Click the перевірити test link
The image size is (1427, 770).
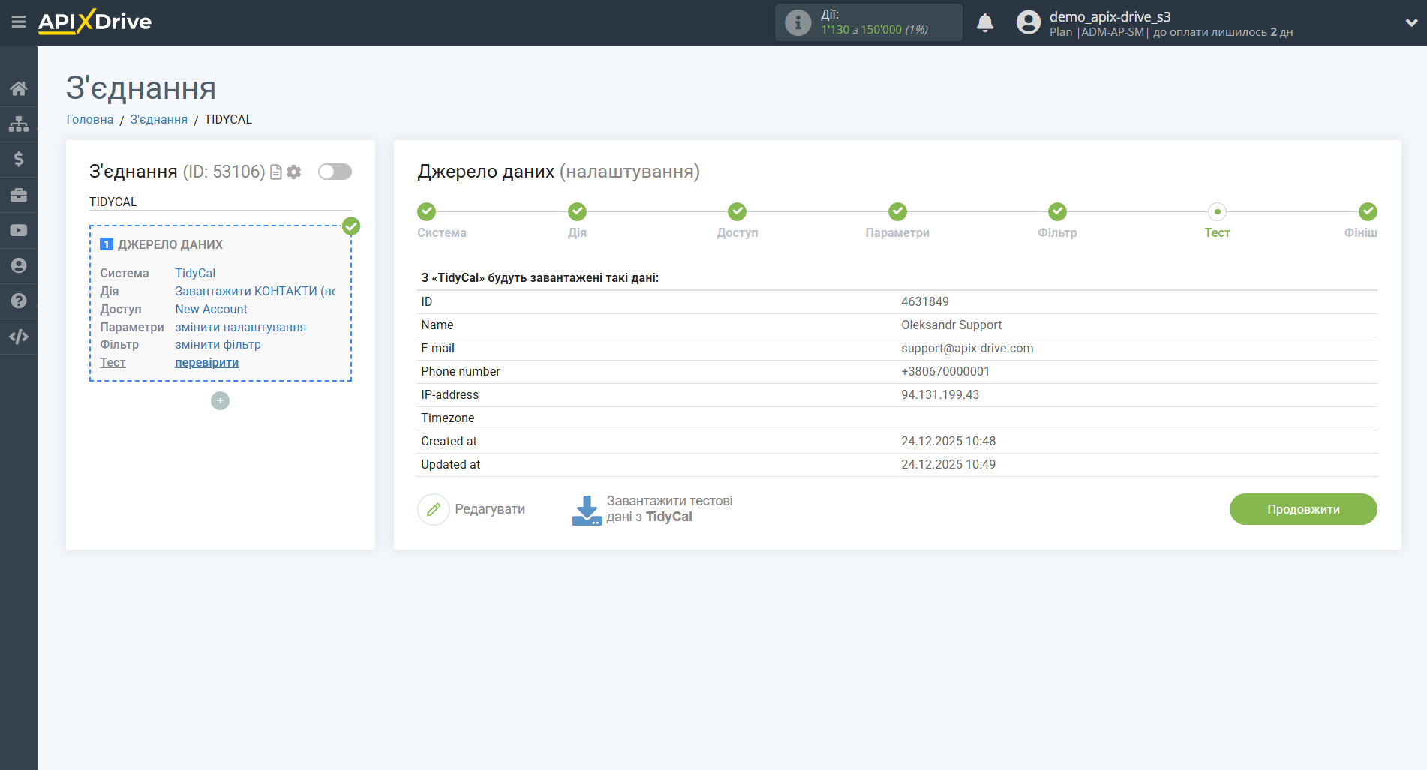(x=206, y=363)
